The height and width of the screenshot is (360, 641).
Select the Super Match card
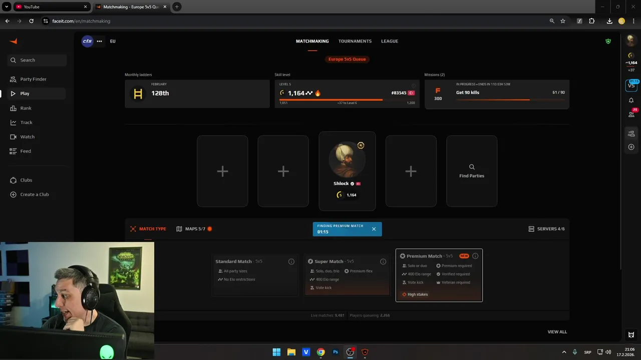click(x=347, y=275)
